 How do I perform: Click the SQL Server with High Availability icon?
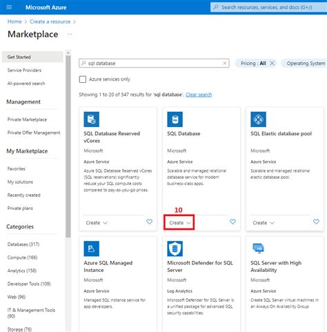pos(258,248)
